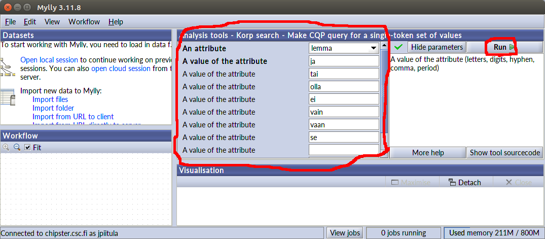
Task: Open the Workflow menu
Action: [84, 22]
